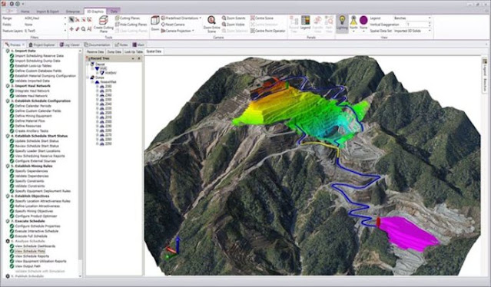Click the Deposit node icon in Record Tree
This screenshot has height=287, width=491.
tap(92, 64)
